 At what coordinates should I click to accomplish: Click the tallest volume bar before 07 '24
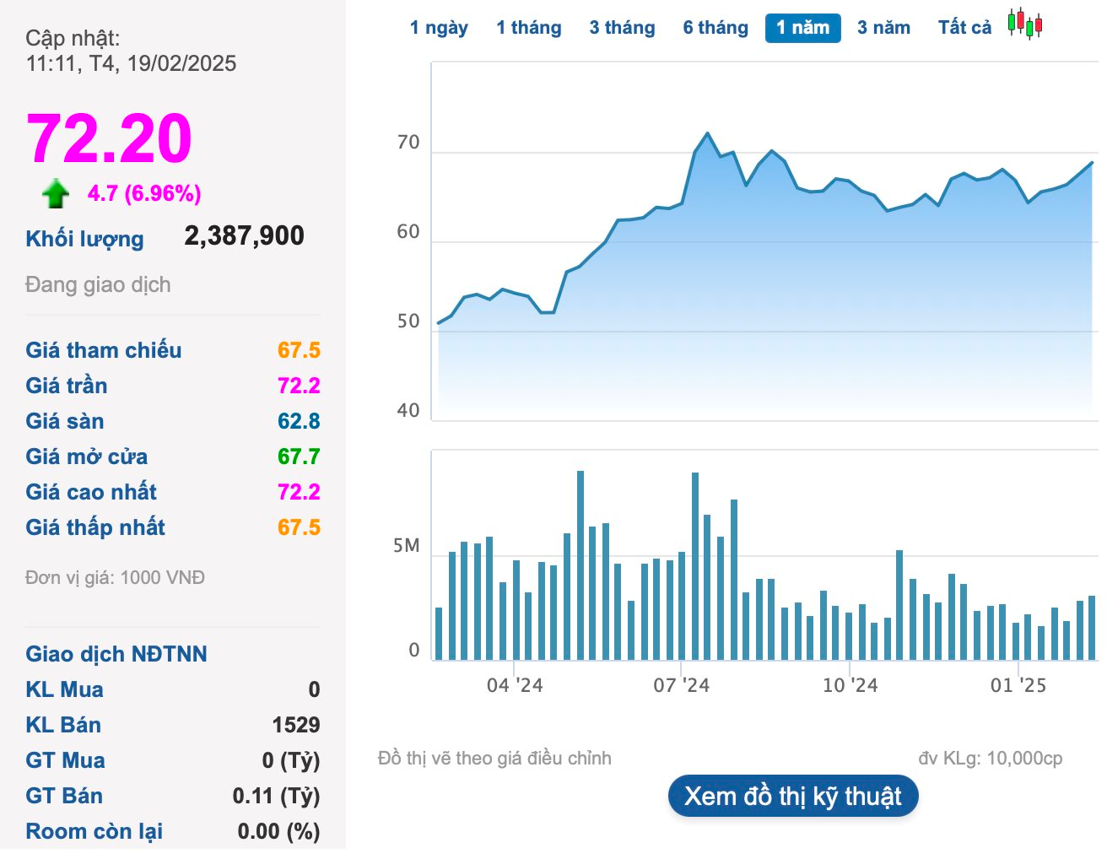[x=580, y=565]
